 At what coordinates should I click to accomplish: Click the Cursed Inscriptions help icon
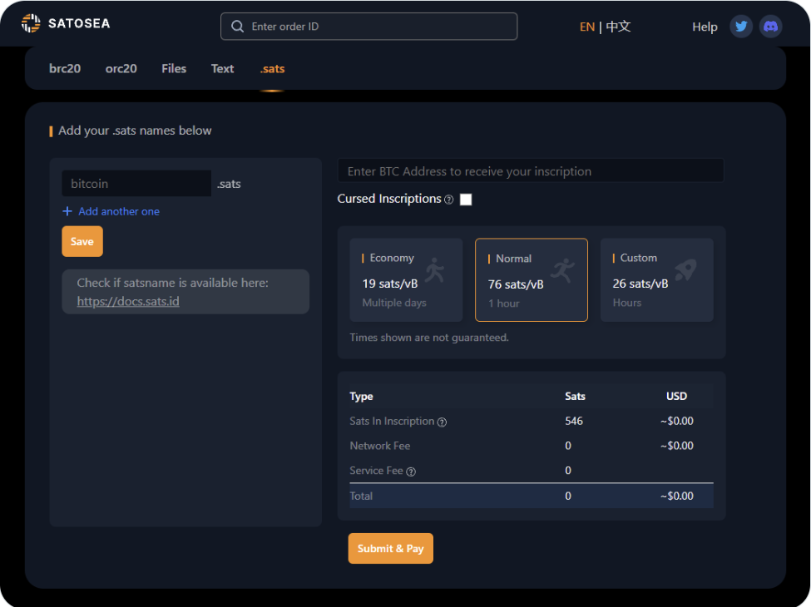[449, 200]
